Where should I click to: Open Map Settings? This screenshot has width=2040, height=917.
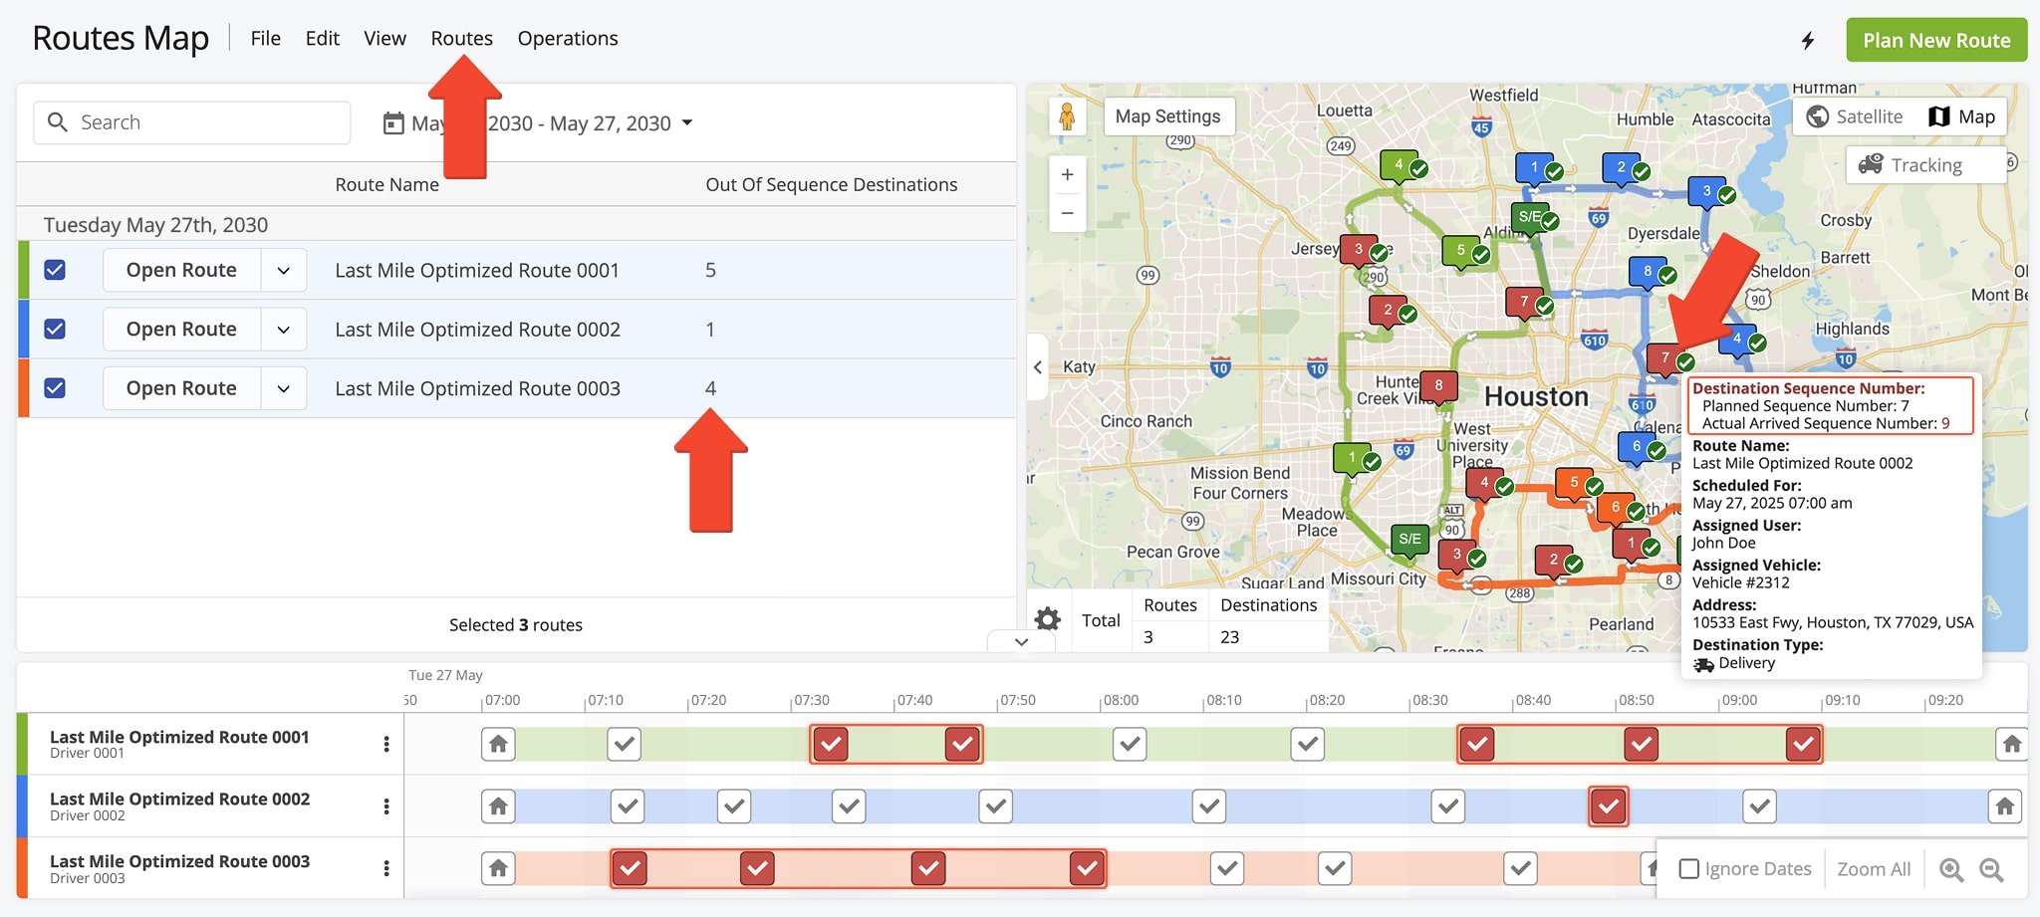tap(1167, 116)
